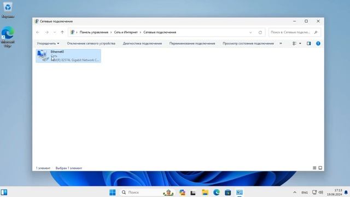350x197 pixels.
Task: Open the help button
Action: (318, 43)
